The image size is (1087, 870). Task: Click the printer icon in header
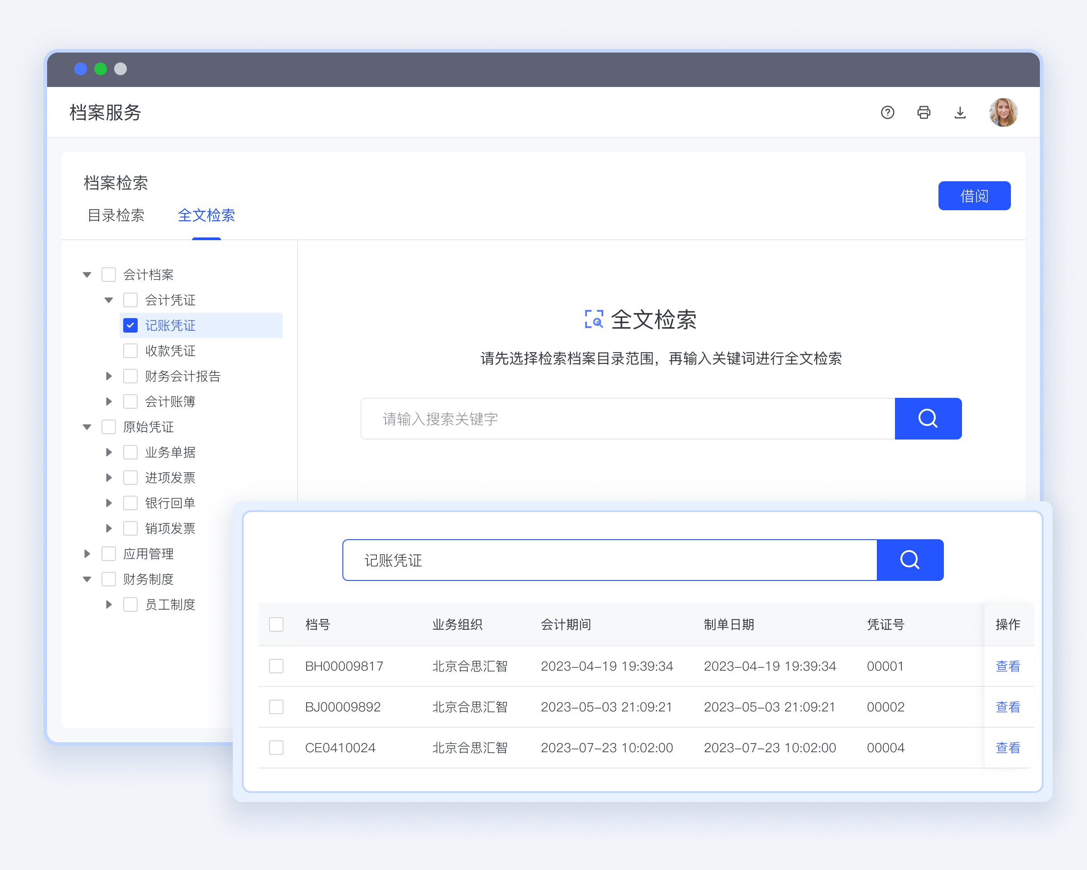(x=923, y=112)
